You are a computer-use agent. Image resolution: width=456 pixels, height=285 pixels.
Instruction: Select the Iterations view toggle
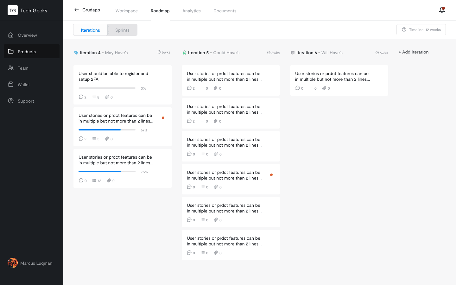point(90,30)
